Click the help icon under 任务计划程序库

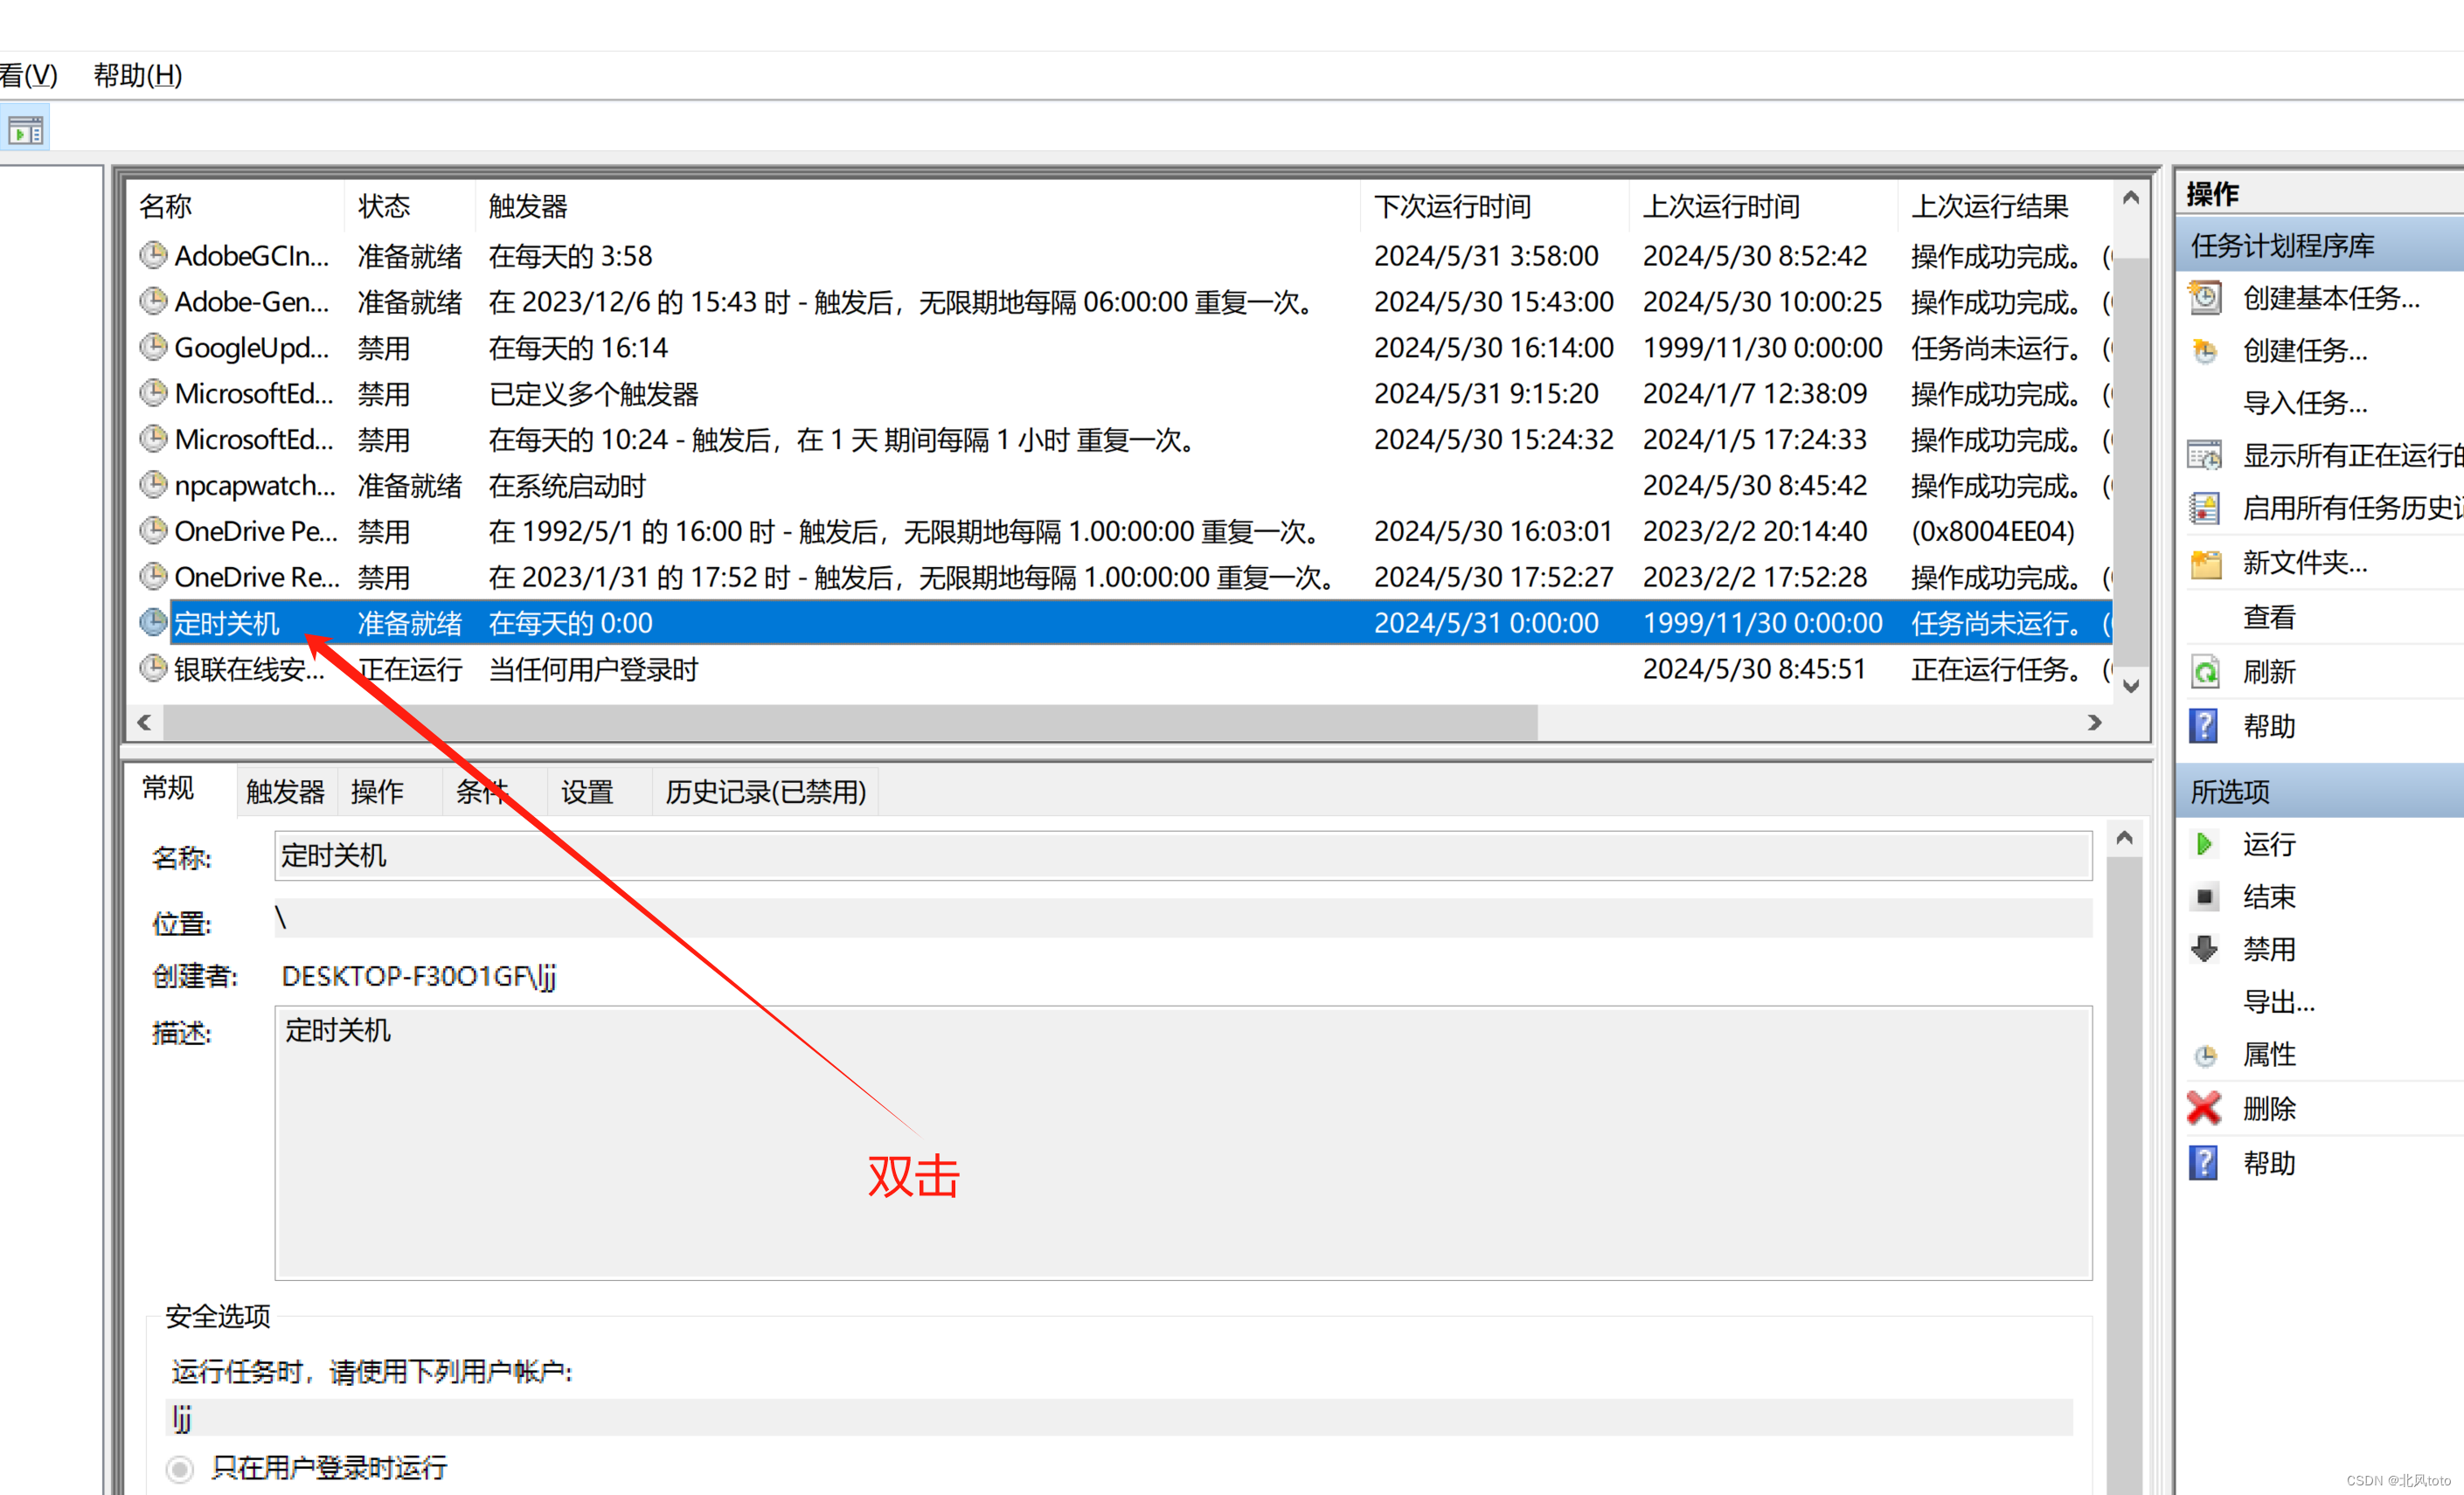click(x=2204, y=725)
